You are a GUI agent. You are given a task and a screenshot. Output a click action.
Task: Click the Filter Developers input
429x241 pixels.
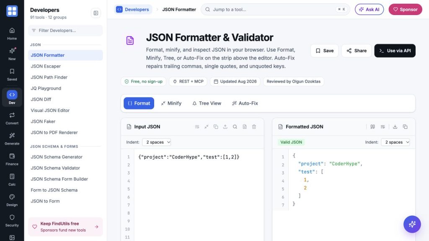[x=65, y=31]
